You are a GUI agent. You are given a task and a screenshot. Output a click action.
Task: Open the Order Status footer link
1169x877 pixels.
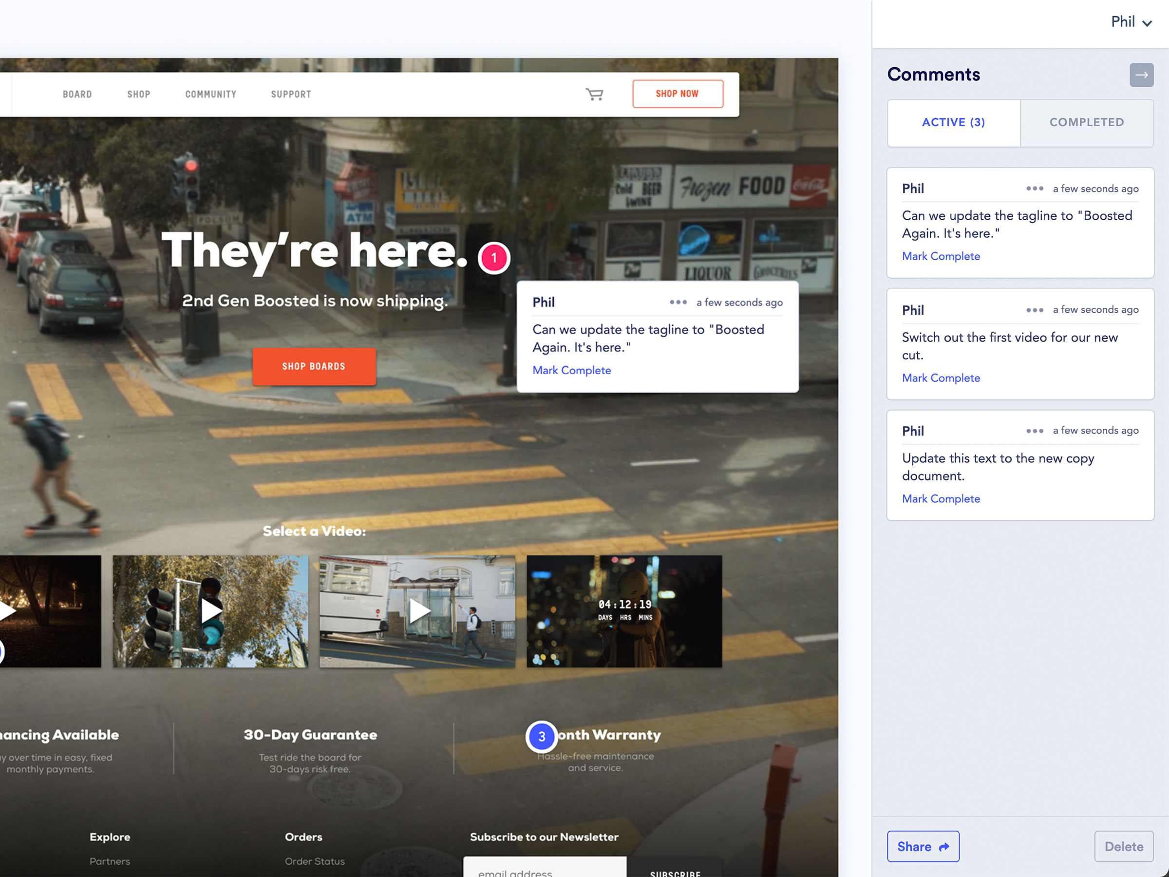tap(315, 861)
